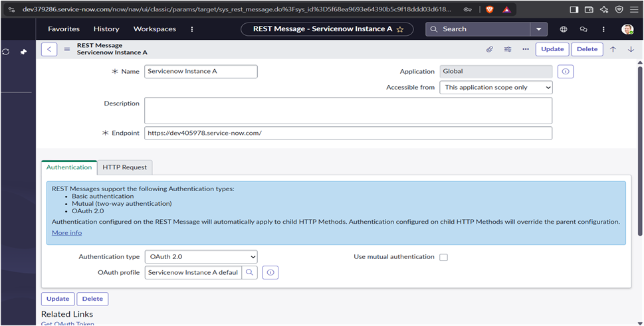Switch to the HTTP Request tab

click(124, 167)
